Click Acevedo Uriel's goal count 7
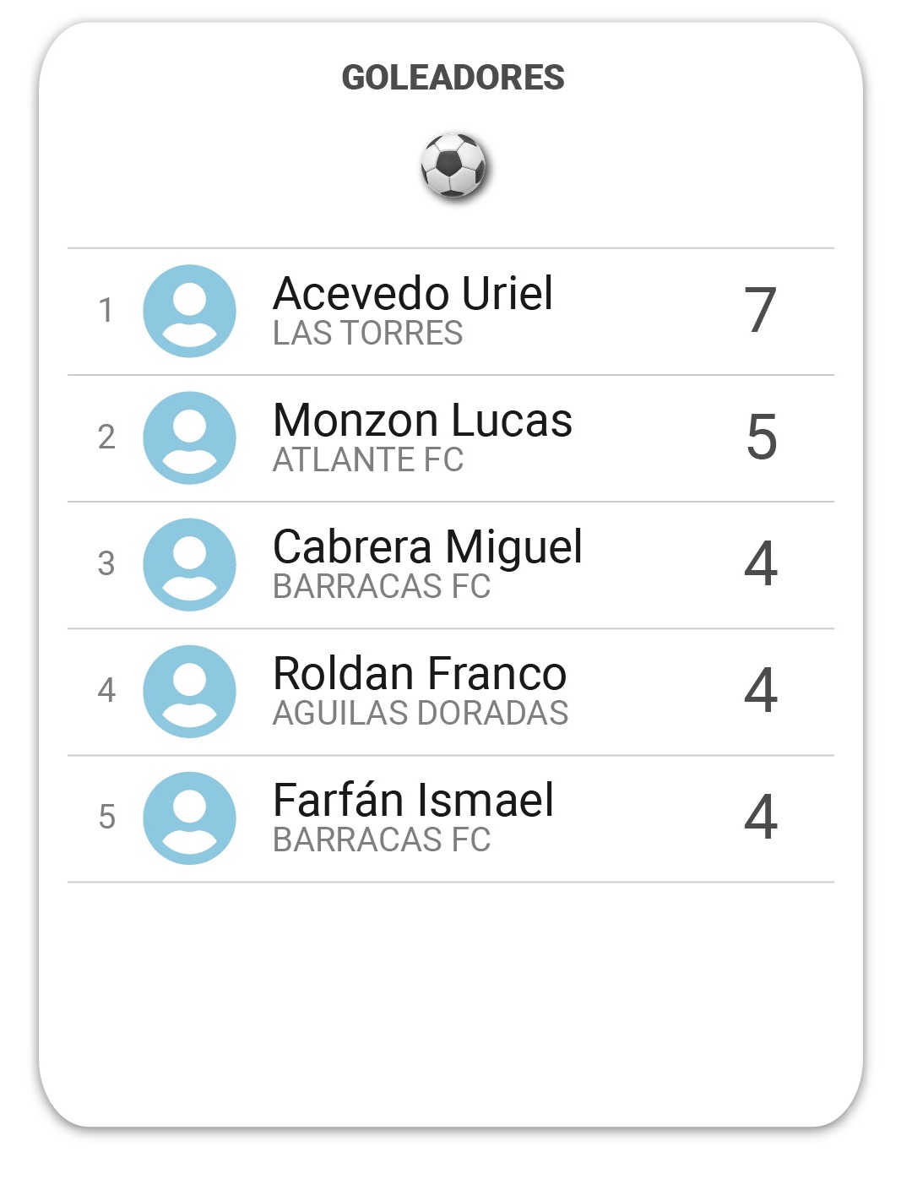The image size is (901, 1179). [760, 310]
